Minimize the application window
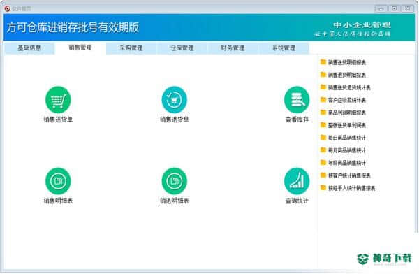 point(381,8)
